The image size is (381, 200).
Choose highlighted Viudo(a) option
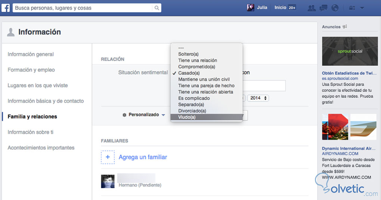point(207,117)
